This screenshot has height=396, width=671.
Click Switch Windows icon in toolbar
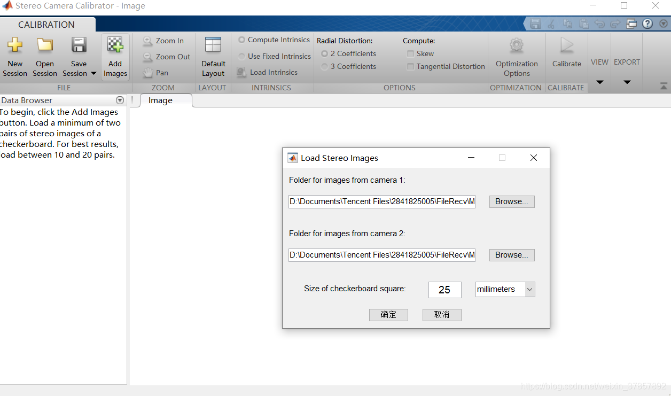coord(631,24)
